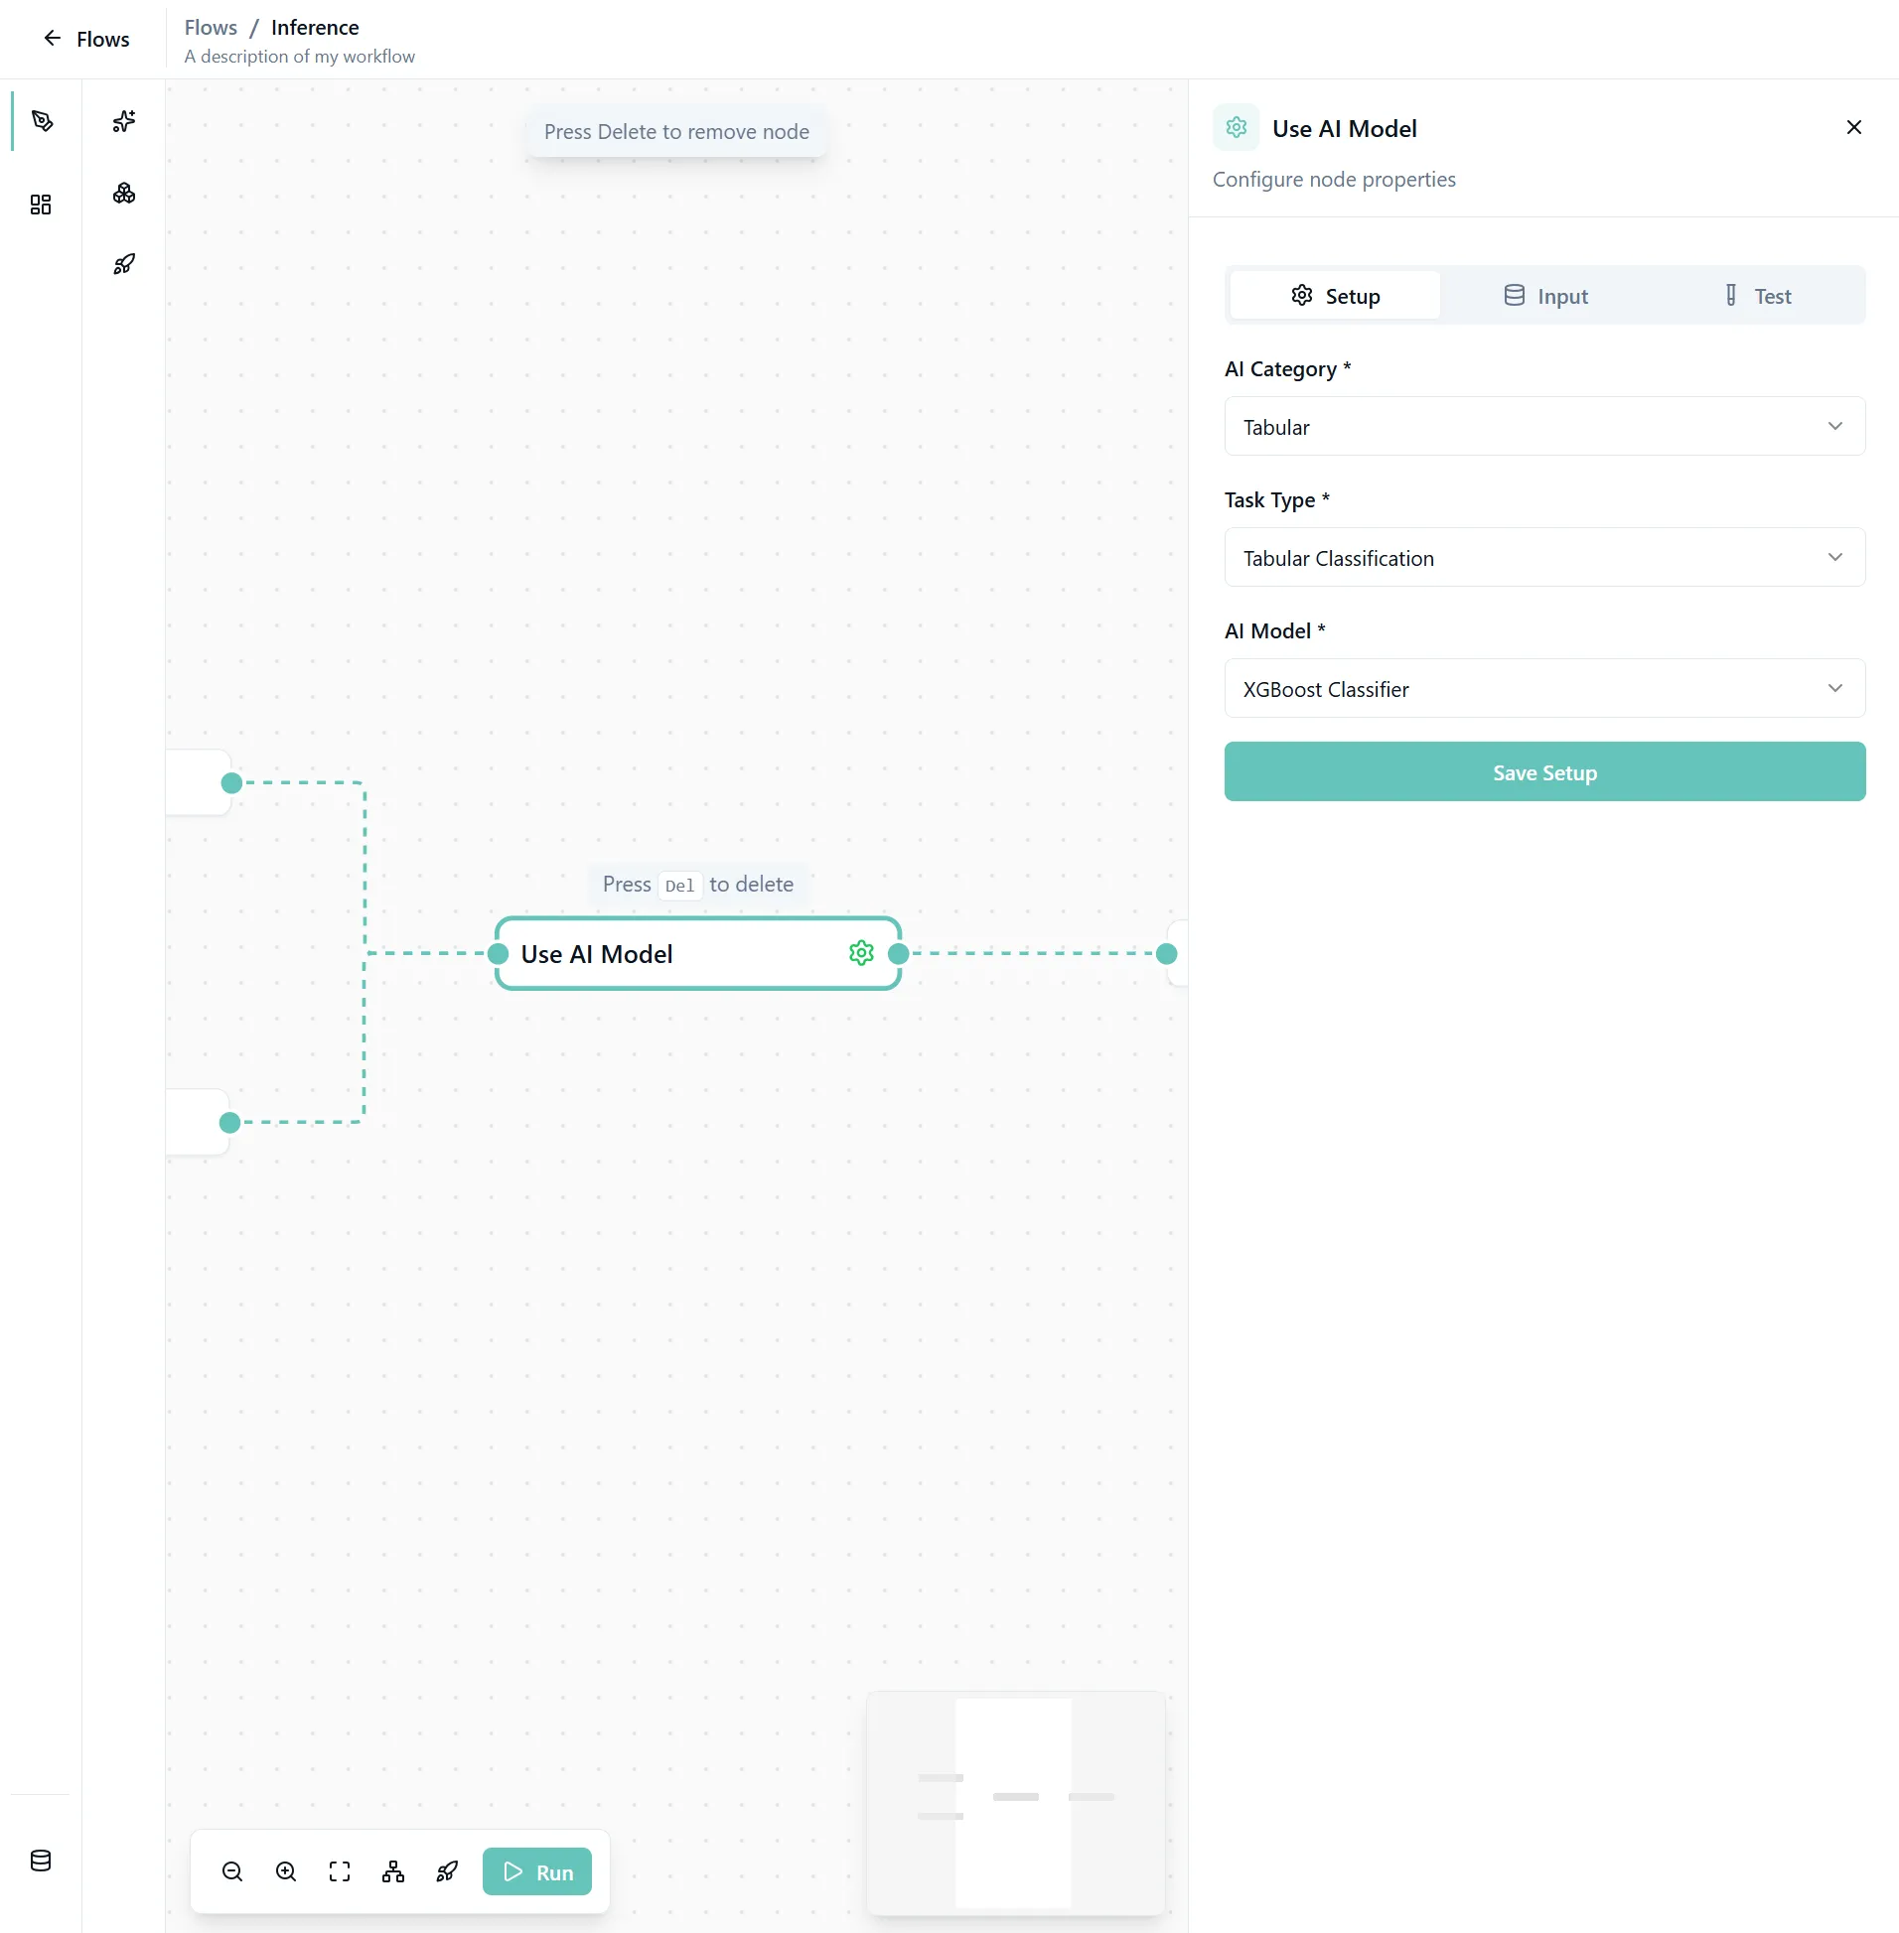1899x1933 pixels.
Task: Open the dashboard grid icon in sidebar
Action: pyautogui.click(x=41, y=205)
